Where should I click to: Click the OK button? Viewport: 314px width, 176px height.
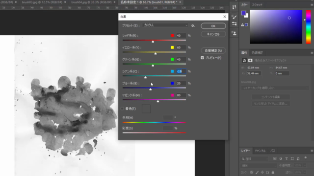click(213, 26)
